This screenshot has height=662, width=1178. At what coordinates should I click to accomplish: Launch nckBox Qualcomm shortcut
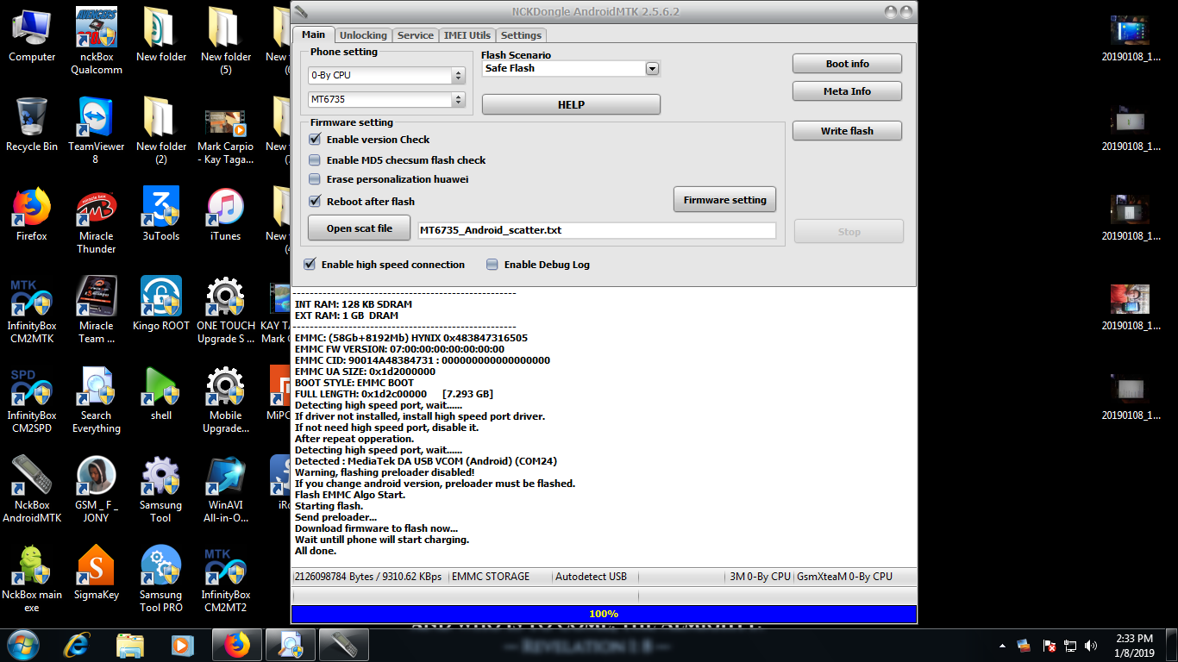[x=97, y=41]
